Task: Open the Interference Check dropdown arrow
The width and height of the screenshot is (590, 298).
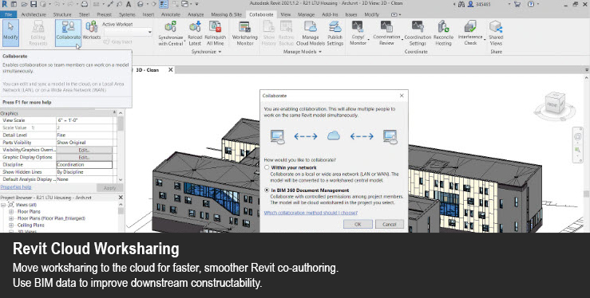Action: tap(485, 39)
